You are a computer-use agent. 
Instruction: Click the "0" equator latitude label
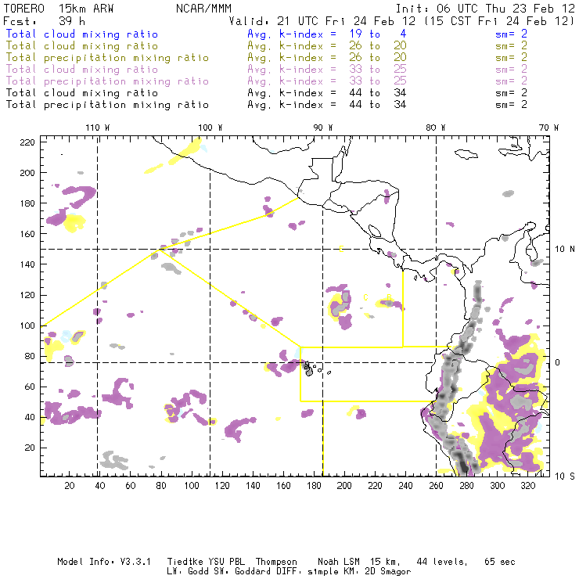click(x=558, y=362)
